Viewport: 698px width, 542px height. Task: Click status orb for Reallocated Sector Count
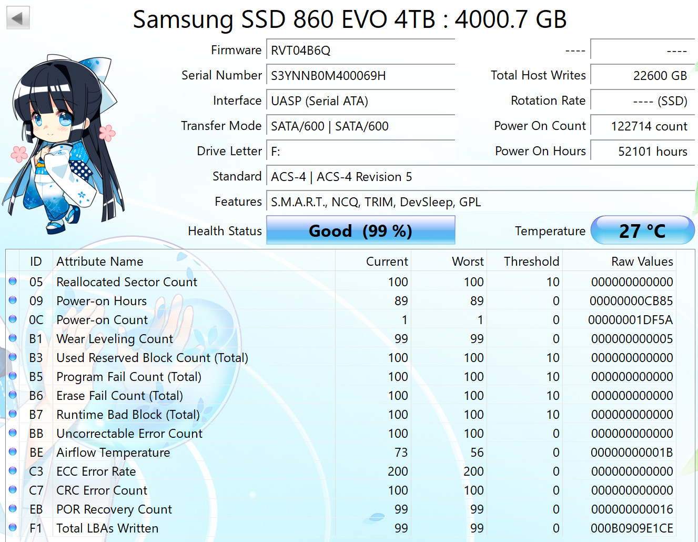pos(13,282)
